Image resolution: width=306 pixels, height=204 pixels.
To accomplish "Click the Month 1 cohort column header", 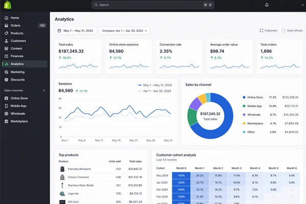I will 199,168.
